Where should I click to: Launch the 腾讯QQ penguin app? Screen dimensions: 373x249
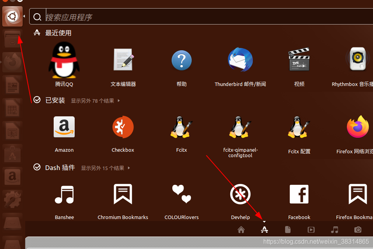pyautogui.click(x=64, y=60)
